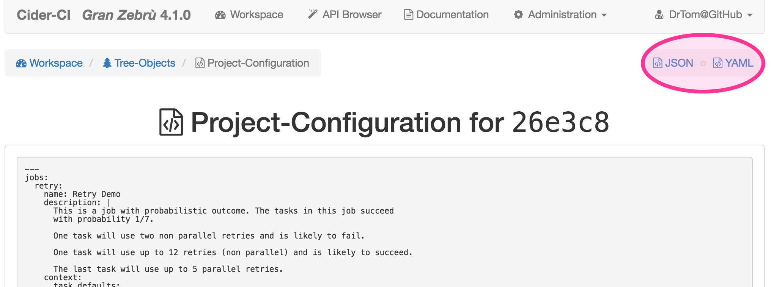Click the large code-file icon in the heading

tap(171, 122)
